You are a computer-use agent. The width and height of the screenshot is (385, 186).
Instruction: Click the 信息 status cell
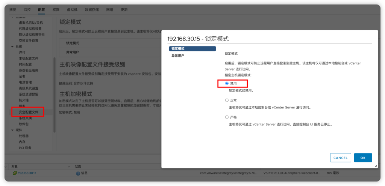(x=84, y=173)
